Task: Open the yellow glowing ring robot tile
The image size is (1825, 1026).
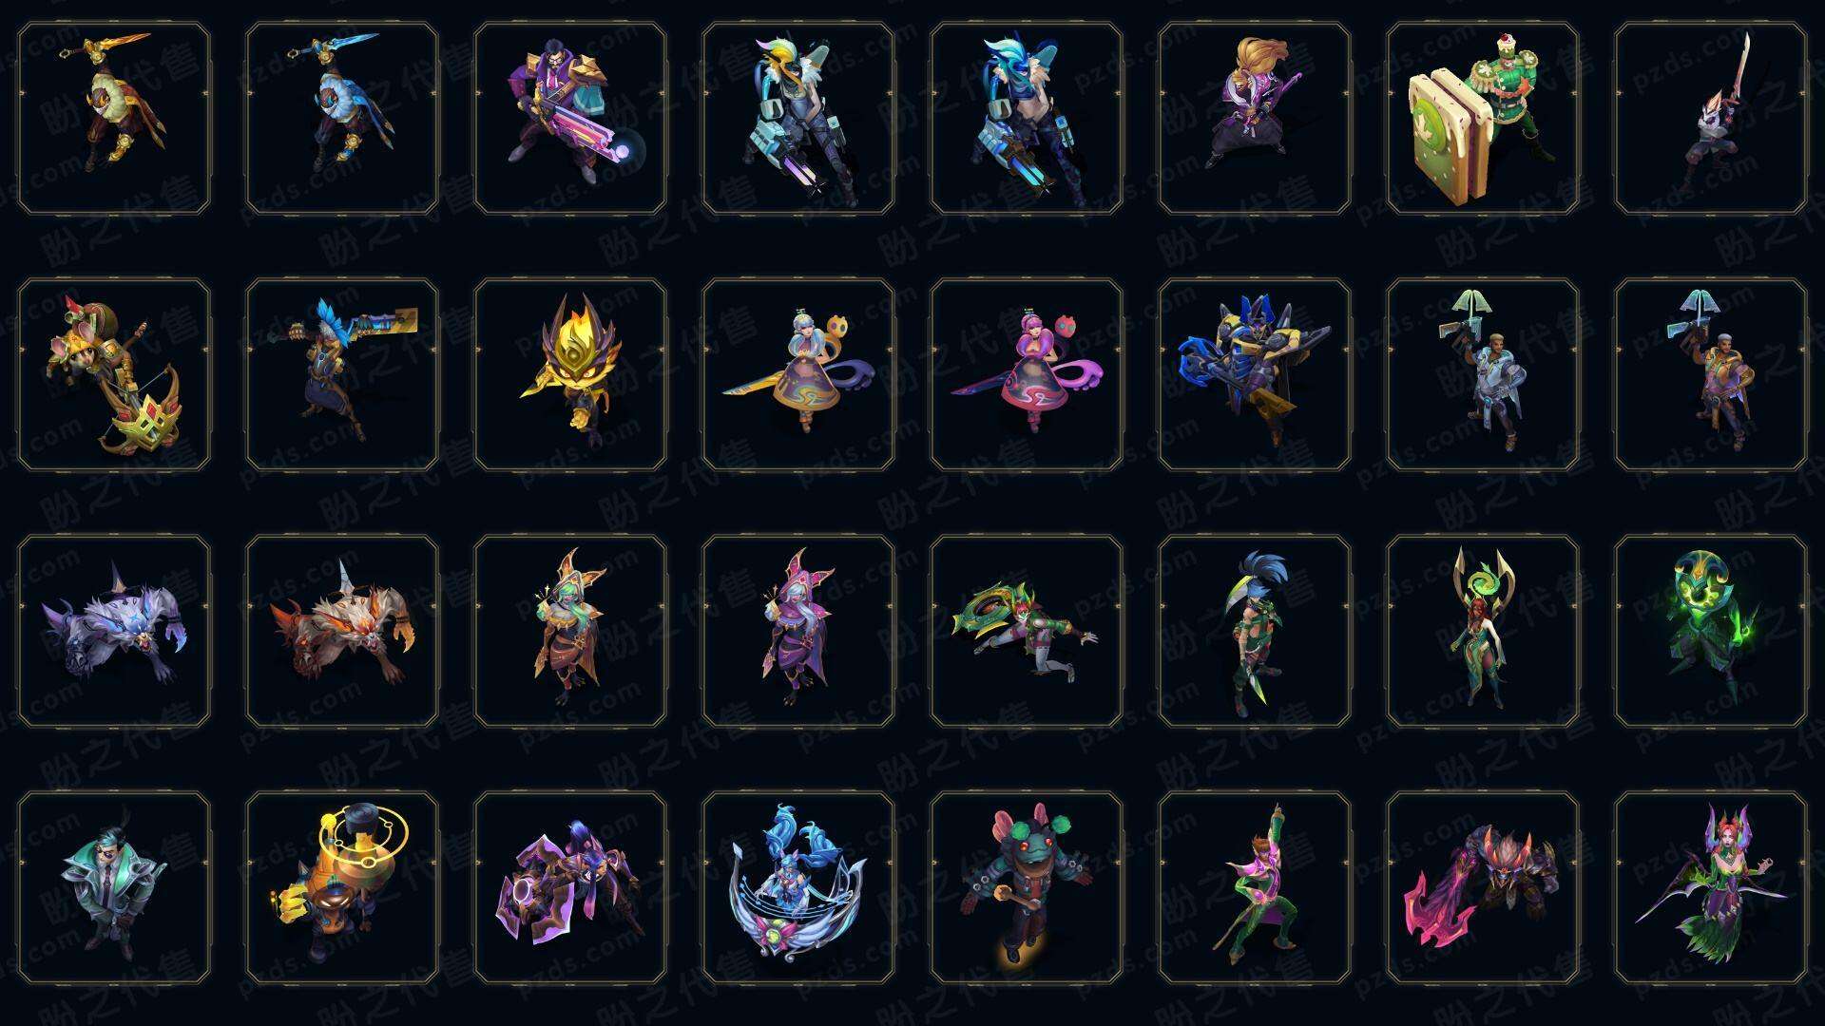Action: [x=342, y=887]
